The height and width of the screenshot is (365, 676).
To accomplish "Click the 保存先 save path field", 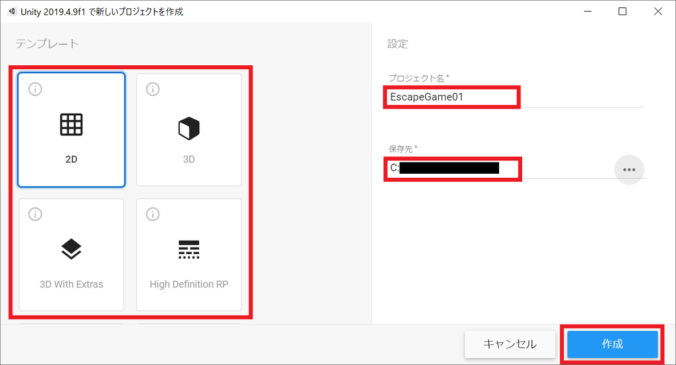I will click(x=452, y=168).
